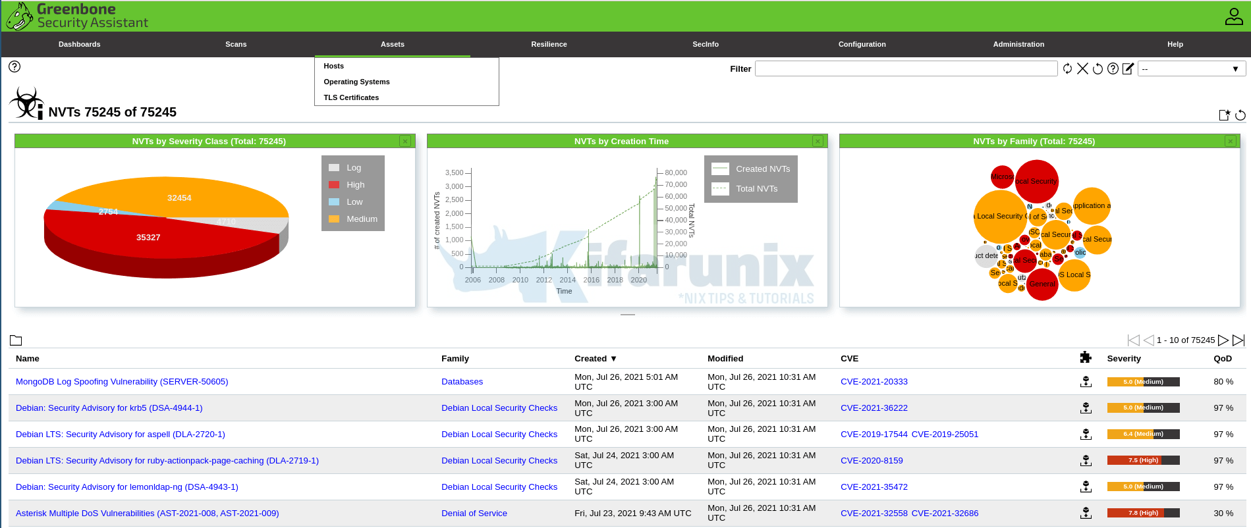Image resolution: width=1251 pixels, height=528 pixels.
Task: Open Debian LTS aspell DLA-2720-1 link
Action: point(121,435)
